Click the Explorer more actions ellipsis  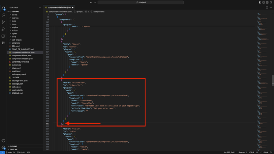[40, 8]
